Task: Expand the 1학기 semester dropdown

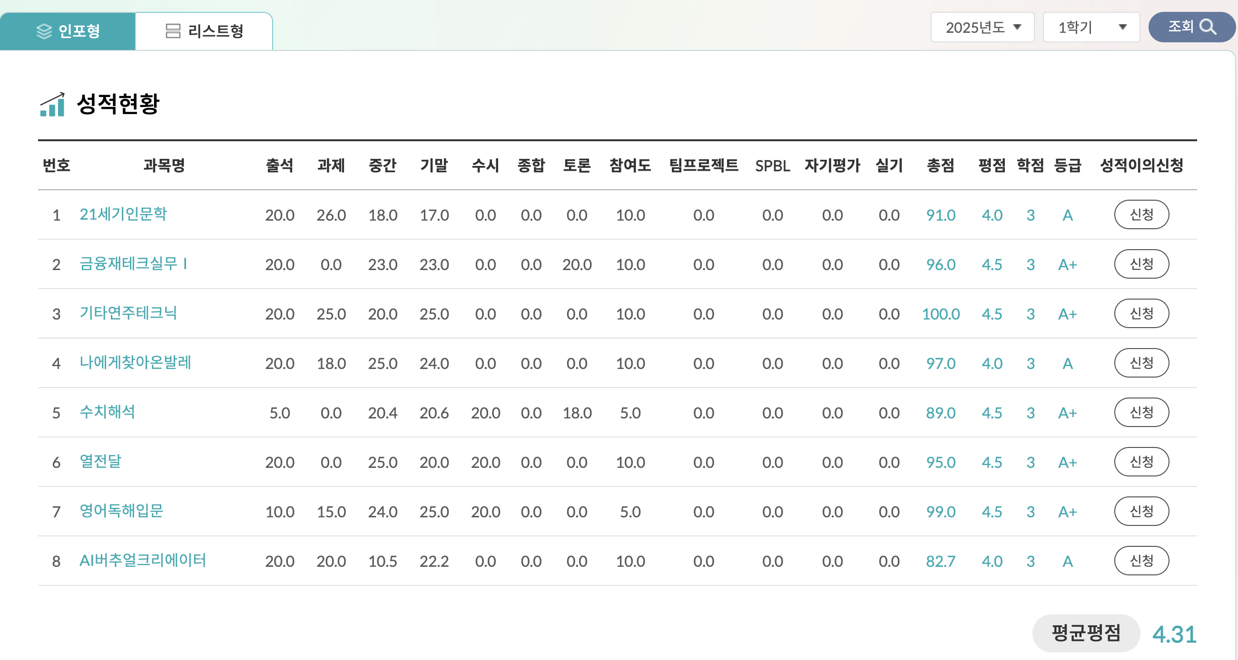Action: coord(1091,28)
